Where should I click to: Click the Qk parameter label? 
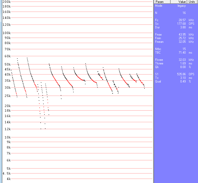(x=157, y=67)
